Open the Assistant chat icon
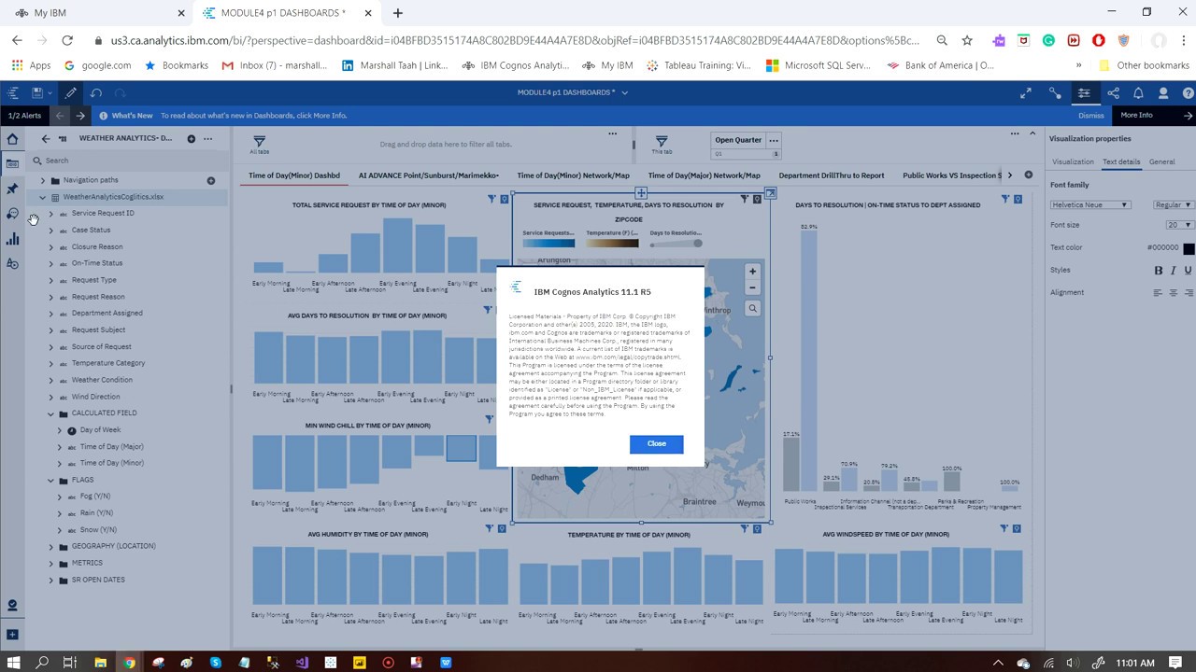1196x672 pixels. 12,214
